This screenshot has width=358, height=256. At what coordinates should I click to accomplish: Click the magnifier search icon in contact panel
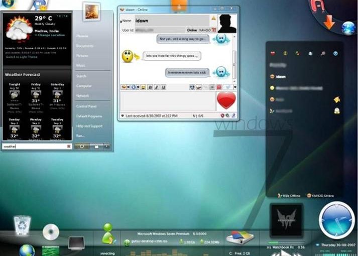pyautogui.click(x=323, y=53)
